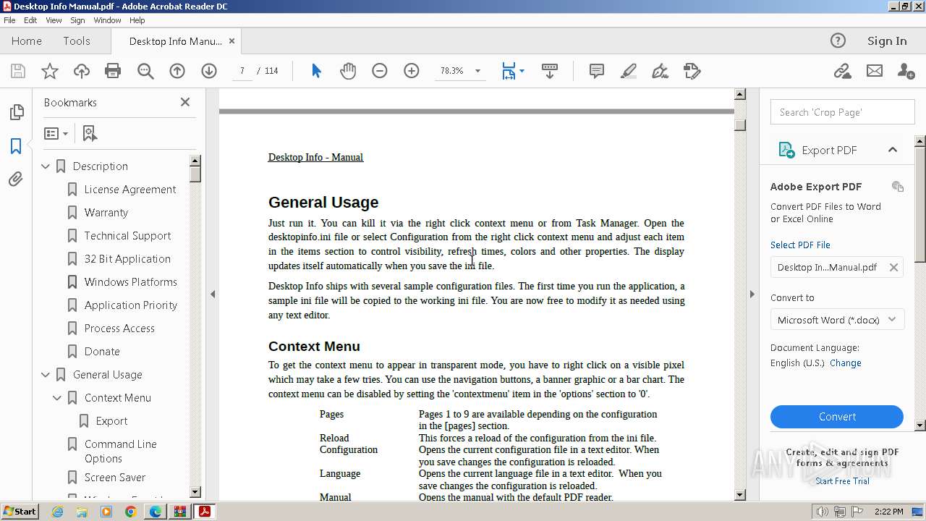
Task: Activate the Hand pan tool
Action: [x=348, y=71]
